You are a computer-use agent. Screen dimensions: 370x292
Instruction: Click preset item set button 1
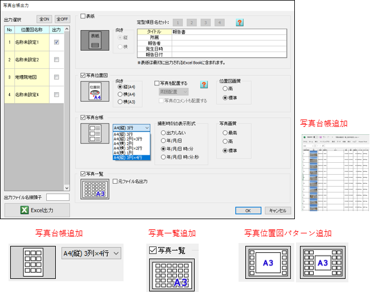[178, 23]
